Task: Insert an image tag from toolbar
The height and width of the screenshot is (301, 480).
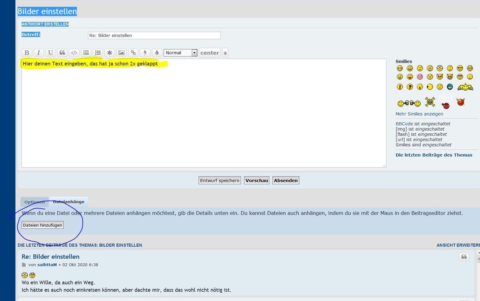Action: (x=121, y=53)
